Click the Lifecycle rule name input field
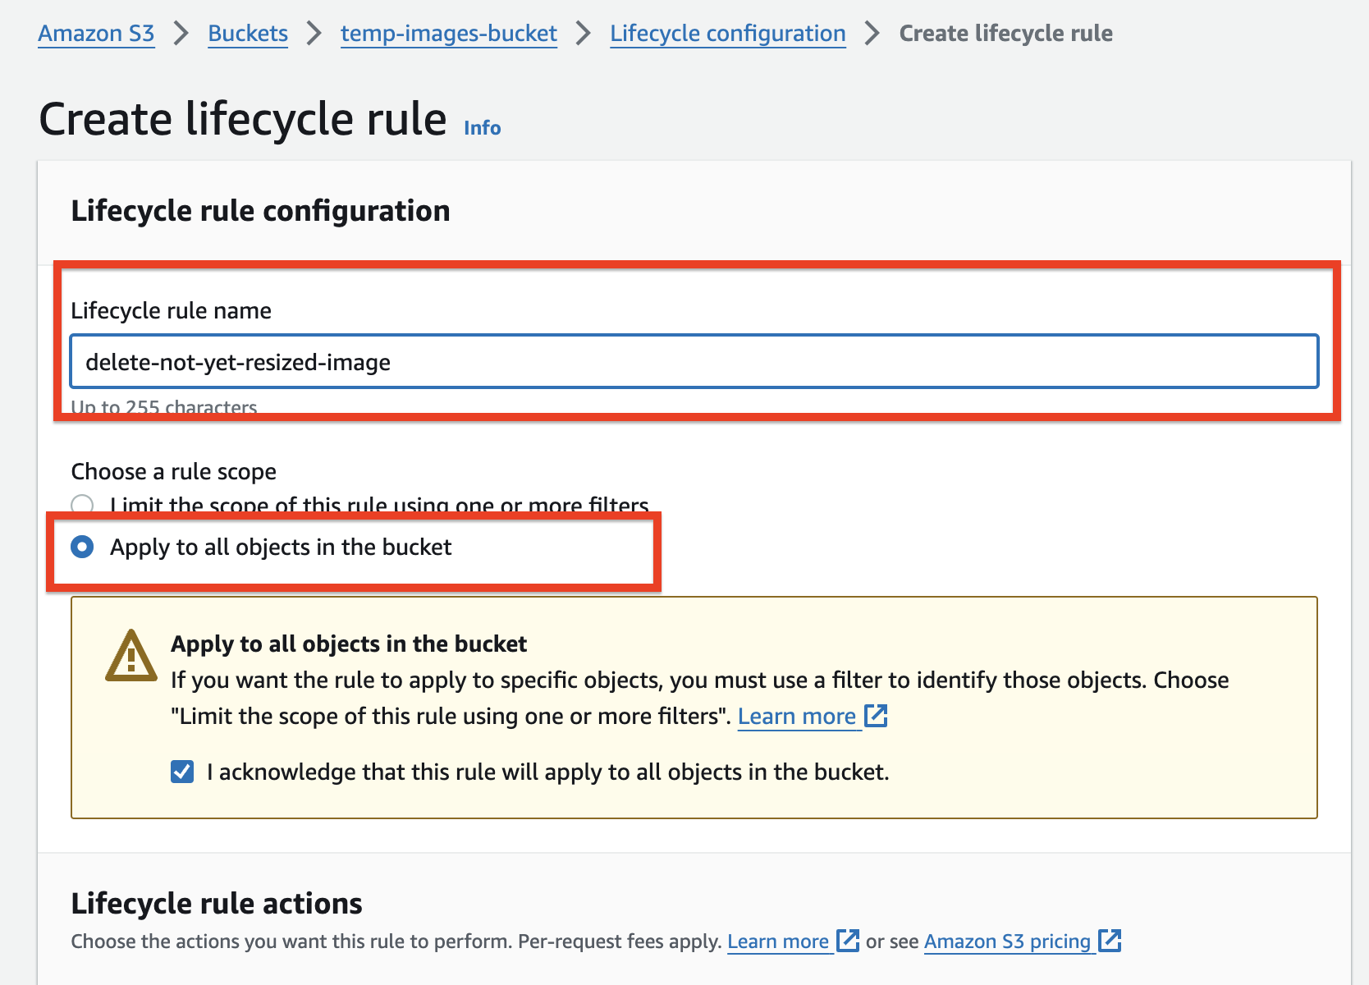 [694, 361]
